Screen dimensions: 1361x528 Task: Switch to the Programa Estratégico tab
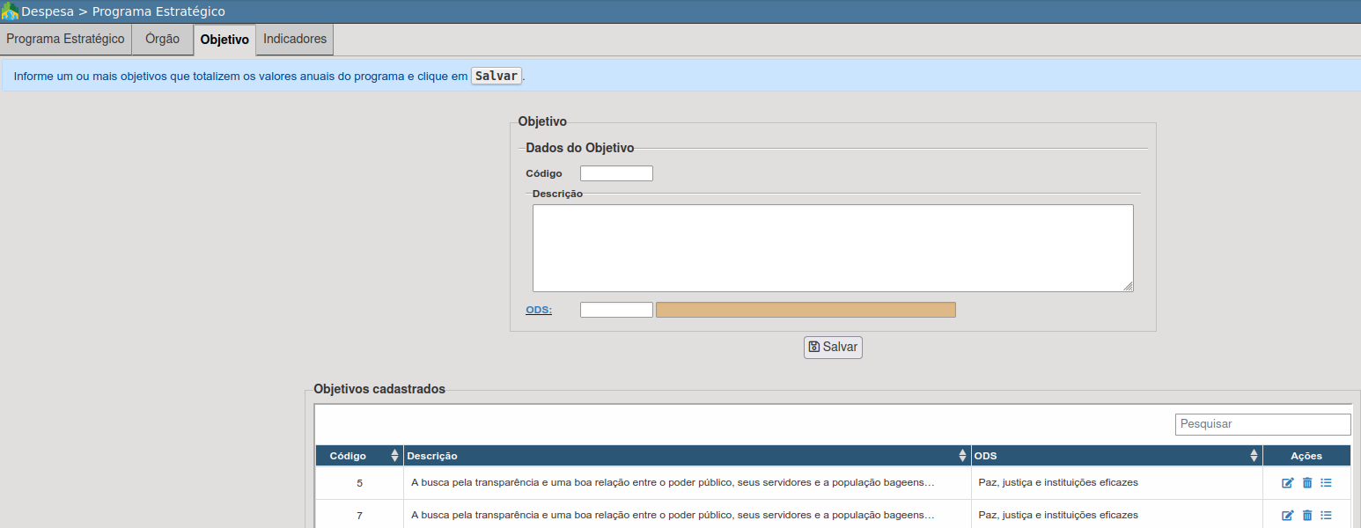(x=66, y=40)
